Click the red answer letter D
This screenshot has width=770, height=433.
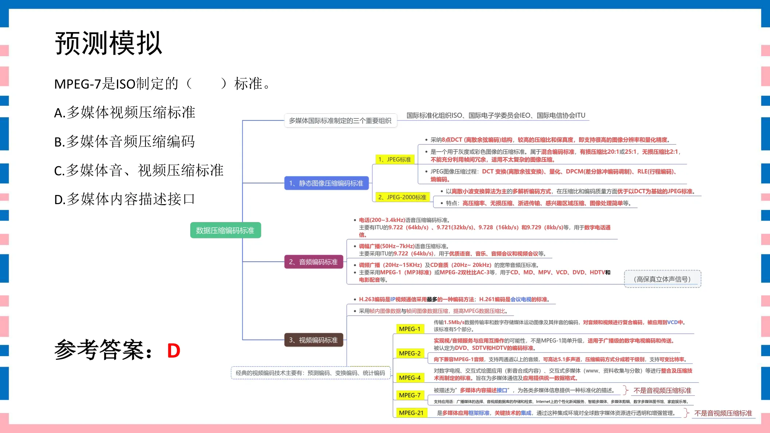[174, 351]
